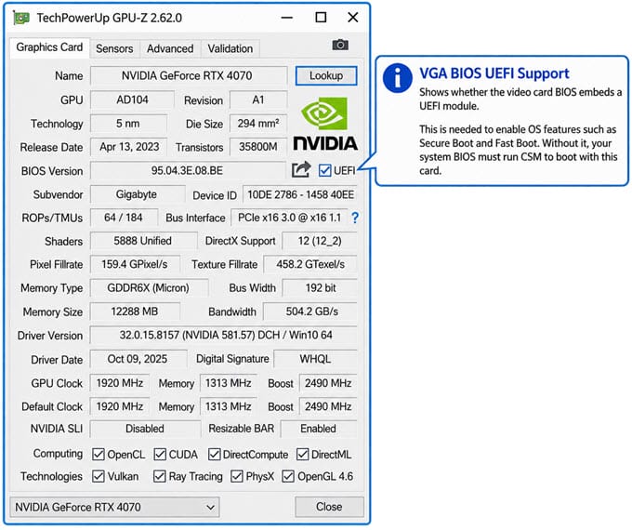Viewport: 632px width, 530px height.
Task: Toggle the OpenGL 4.6 checkbox
Action: click(x=288, y=476)
